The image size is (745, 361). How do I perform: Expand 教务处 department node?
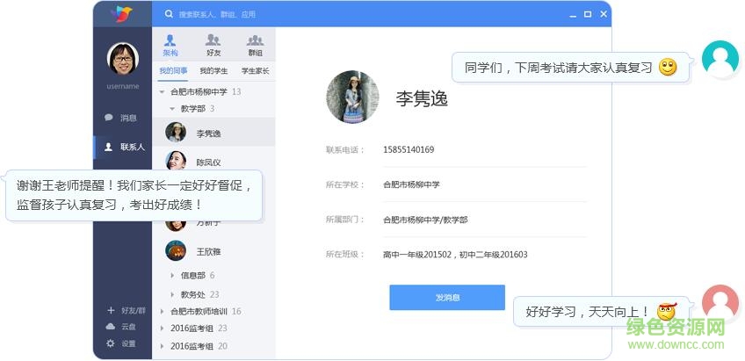coord(172,294)
